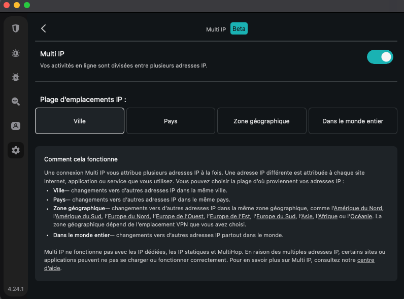
Task: Go back with the left chevron arrow
Action: [x=43, y=28]
